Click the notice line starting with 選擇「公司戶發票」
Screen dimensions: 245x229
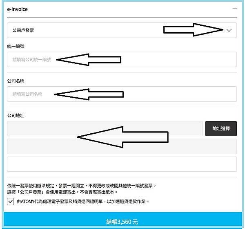(x=62, y=192)
